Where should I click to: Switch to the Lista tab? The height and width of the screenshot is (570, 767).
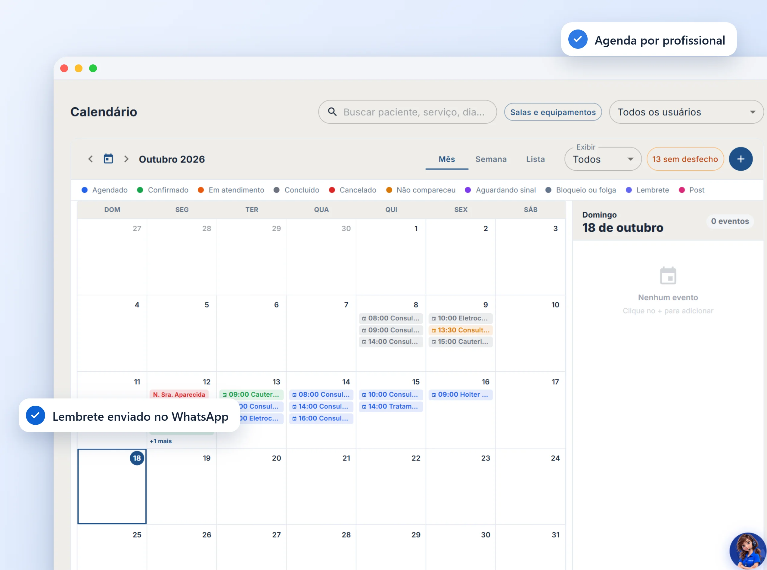click(535, 159)
